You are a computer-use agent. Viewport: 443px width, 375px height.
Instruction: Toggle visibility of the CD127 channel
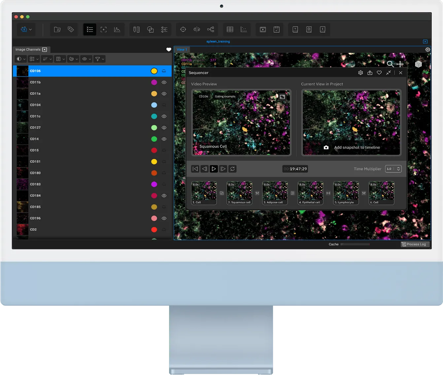[164, 128]
